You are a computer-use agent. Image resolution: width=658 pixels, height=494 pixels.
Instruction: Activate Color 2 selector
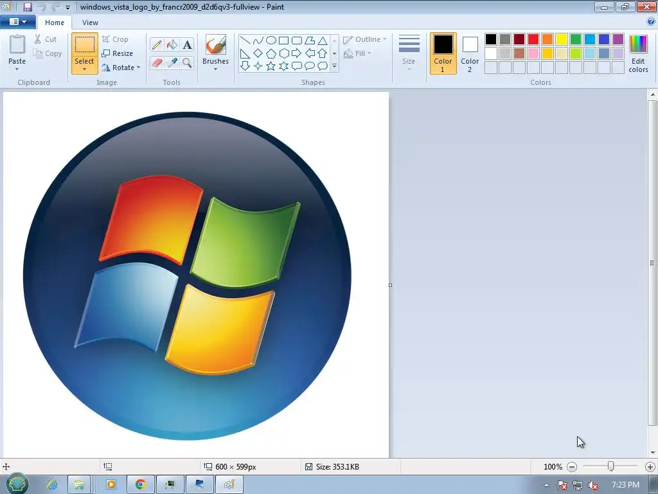(470, 53)
